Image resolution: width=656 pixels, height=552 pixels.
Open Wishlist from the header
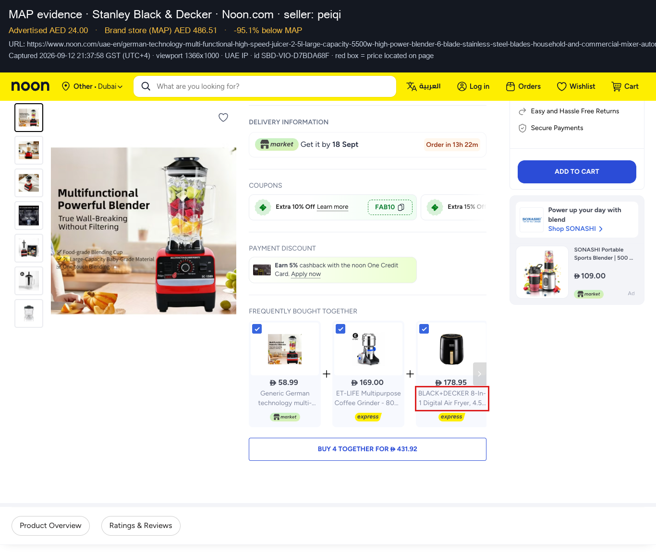click(x=576, y=86)
